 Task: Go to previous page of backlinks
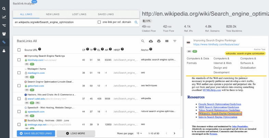(166, 133)
